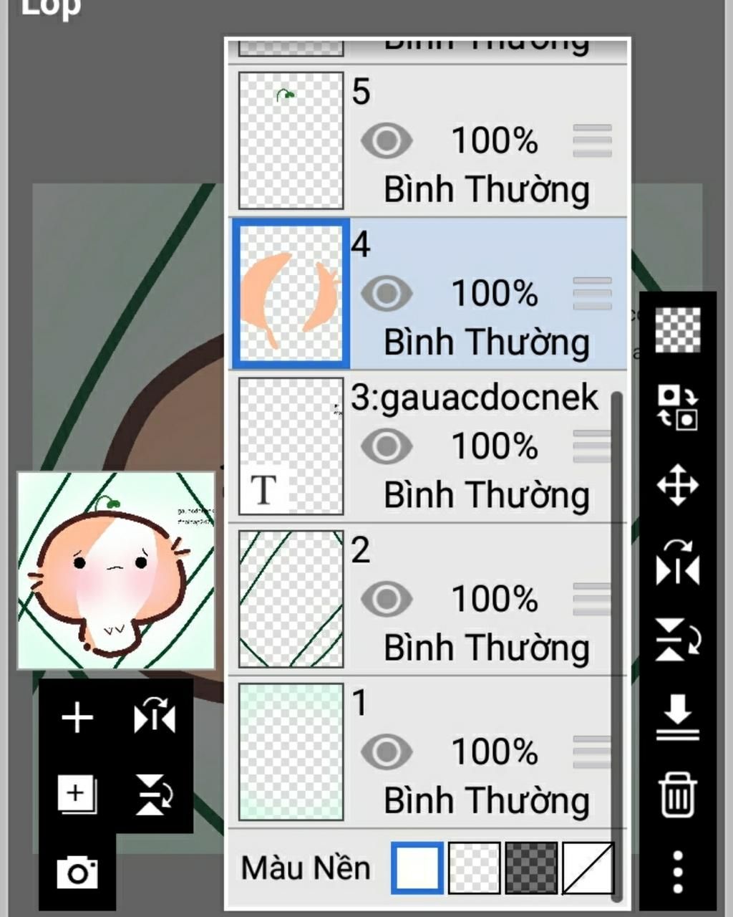Delete layer with trash bin icon

[x=677, y=795]
